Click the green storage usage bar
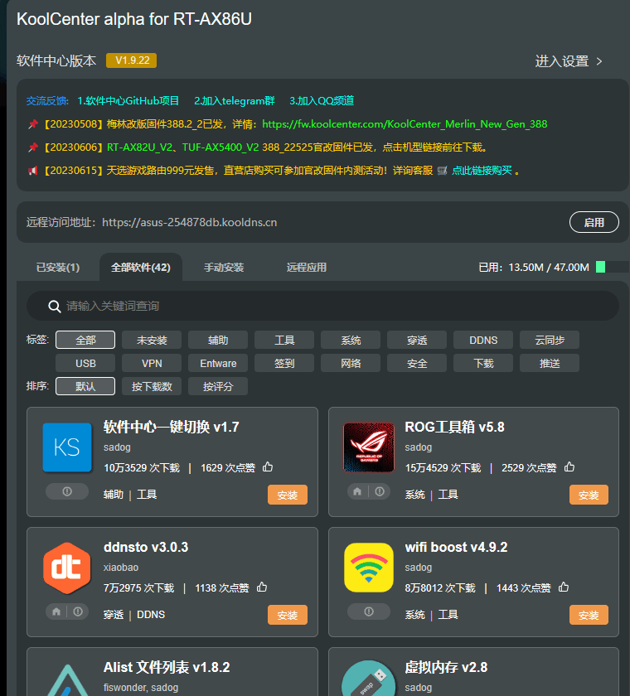The height and width of the screenshot is (696, 630). tap(600, 267)
